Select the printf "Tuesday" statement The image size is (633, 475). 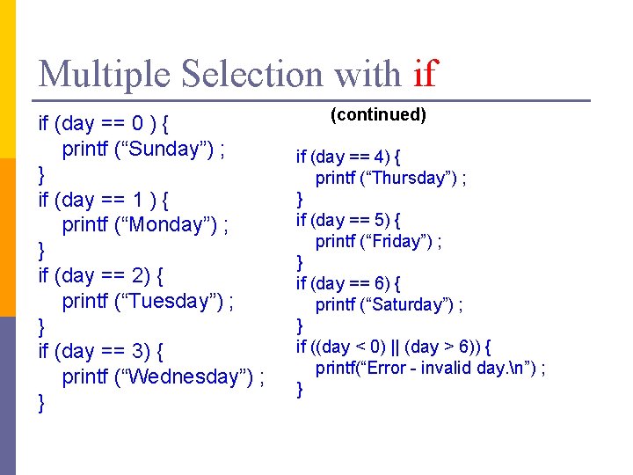click(148, 301)
